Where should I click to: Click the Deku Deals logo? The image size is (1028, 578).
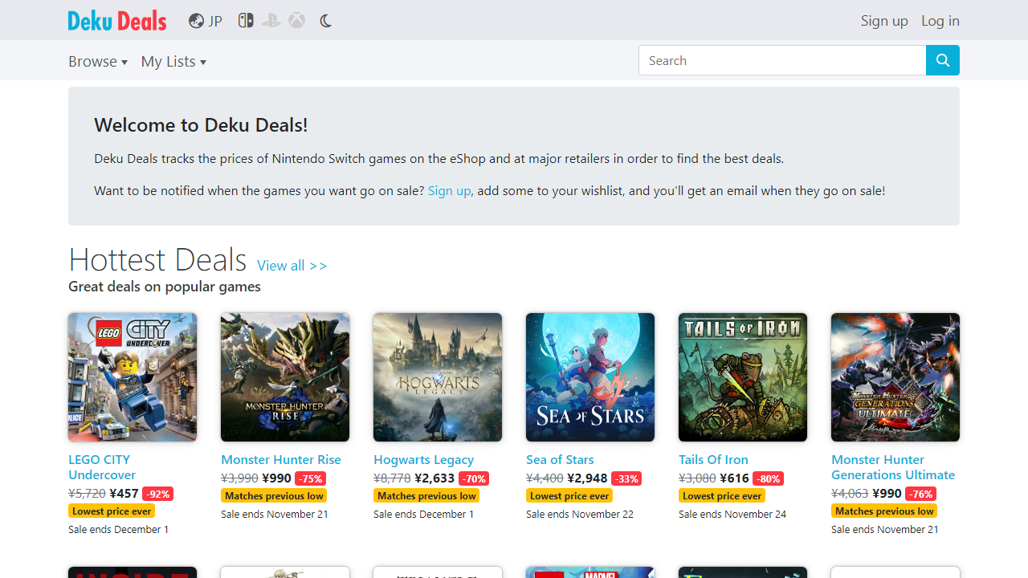(116, 20)
